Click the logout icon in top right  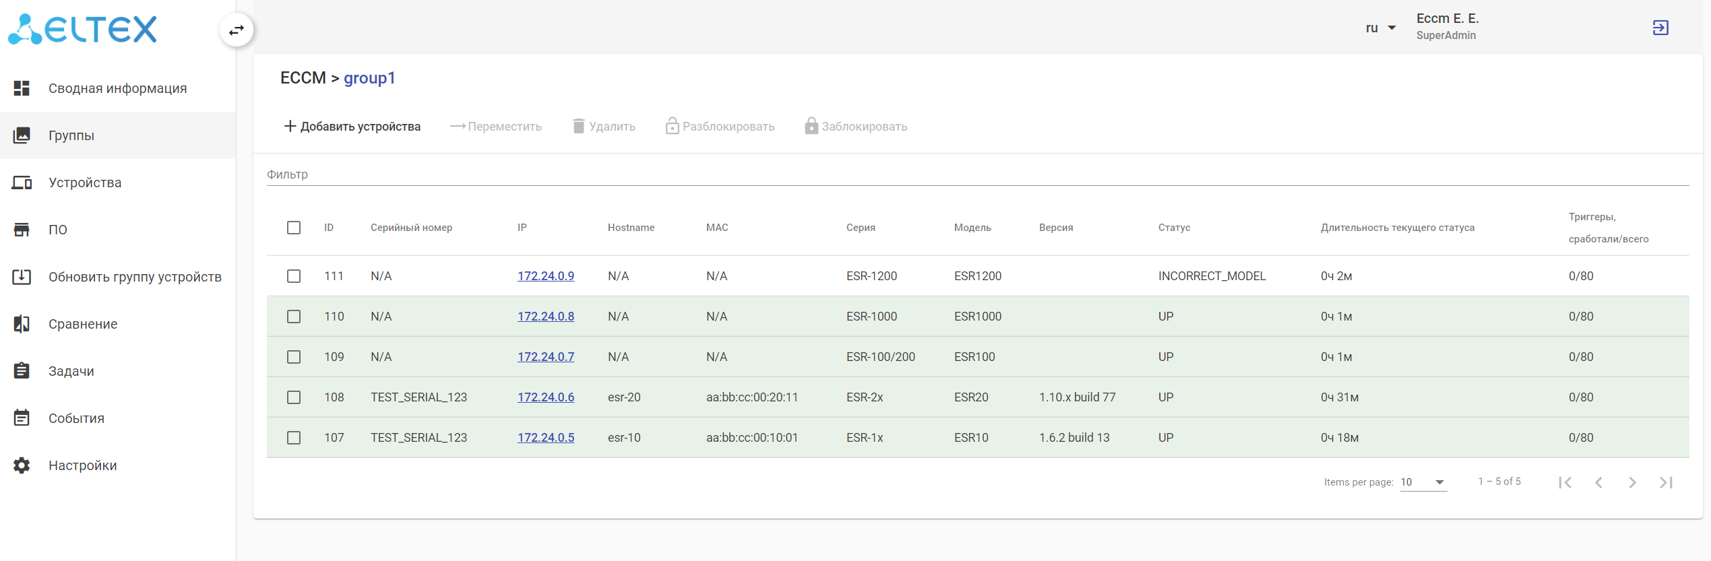1660,28
